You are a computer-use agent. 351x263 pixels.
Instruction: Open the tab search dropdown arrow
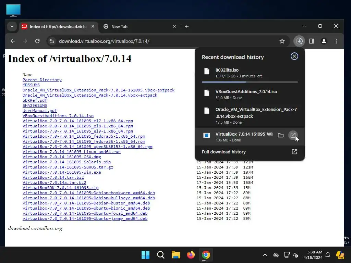[x=12, y=27]
